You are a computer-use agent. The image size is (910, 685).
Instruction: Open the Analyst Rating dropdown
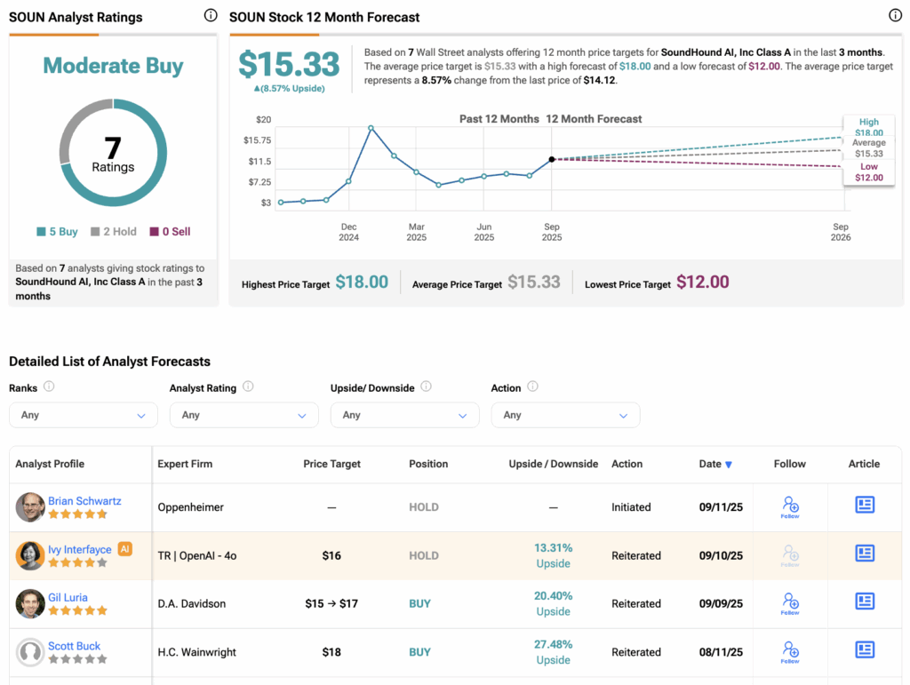click(243, 415)
